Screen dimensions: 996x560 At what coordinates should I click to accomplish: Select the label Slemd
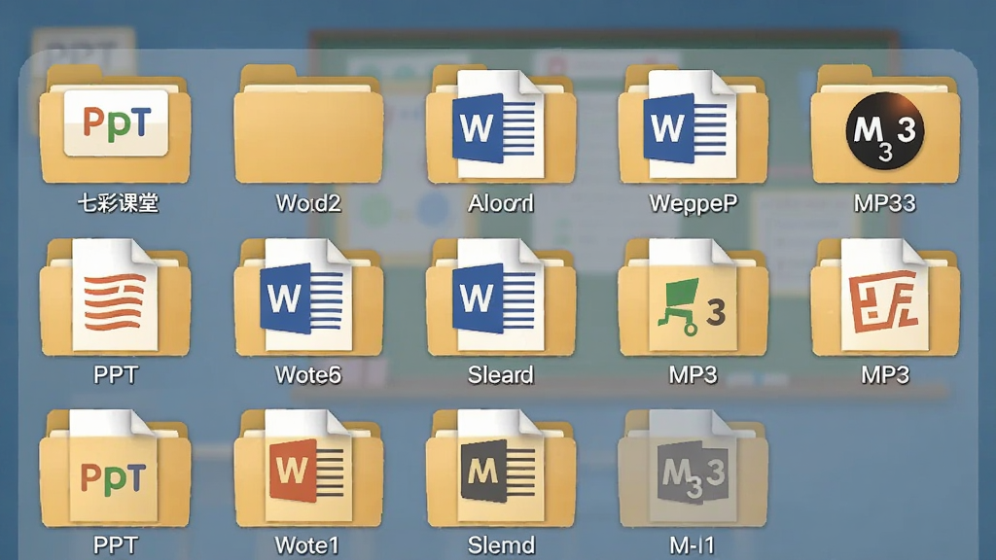501,545
